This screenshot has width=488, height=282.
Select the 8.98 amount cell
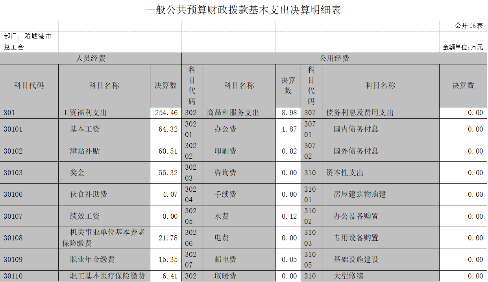(289, 113)
